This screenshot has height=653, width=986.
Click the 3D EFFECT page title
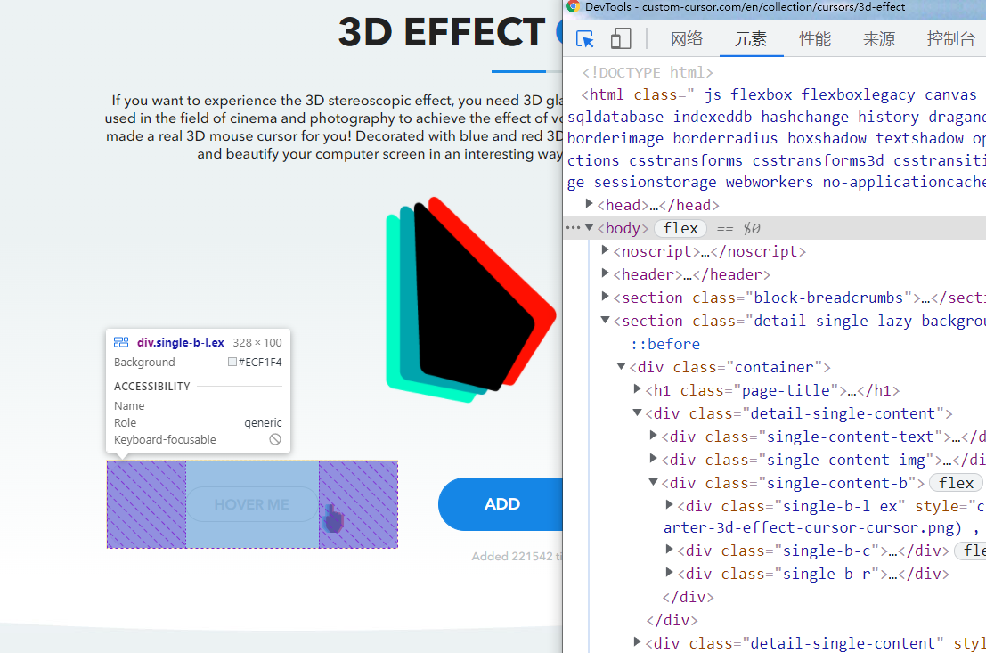pos(442,32)
